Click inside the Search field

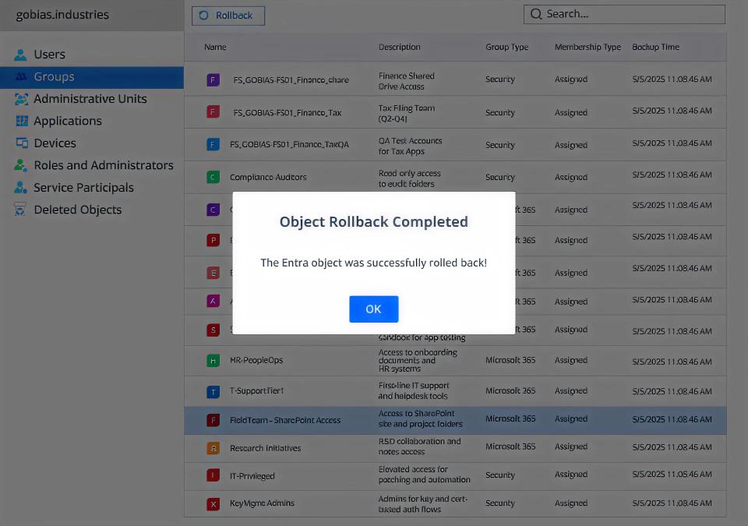(x=623, y=14)
